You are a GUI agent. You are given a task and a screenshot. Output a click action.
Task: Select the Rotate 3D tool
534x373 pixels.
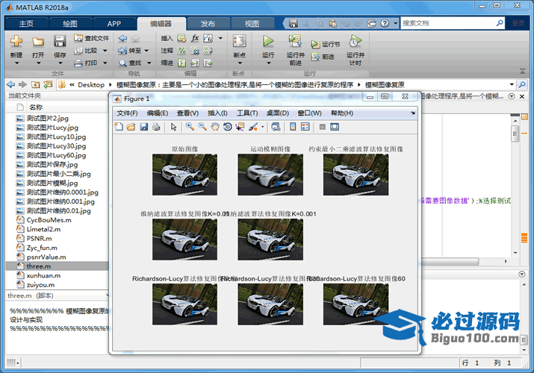[x=227, y=127]
